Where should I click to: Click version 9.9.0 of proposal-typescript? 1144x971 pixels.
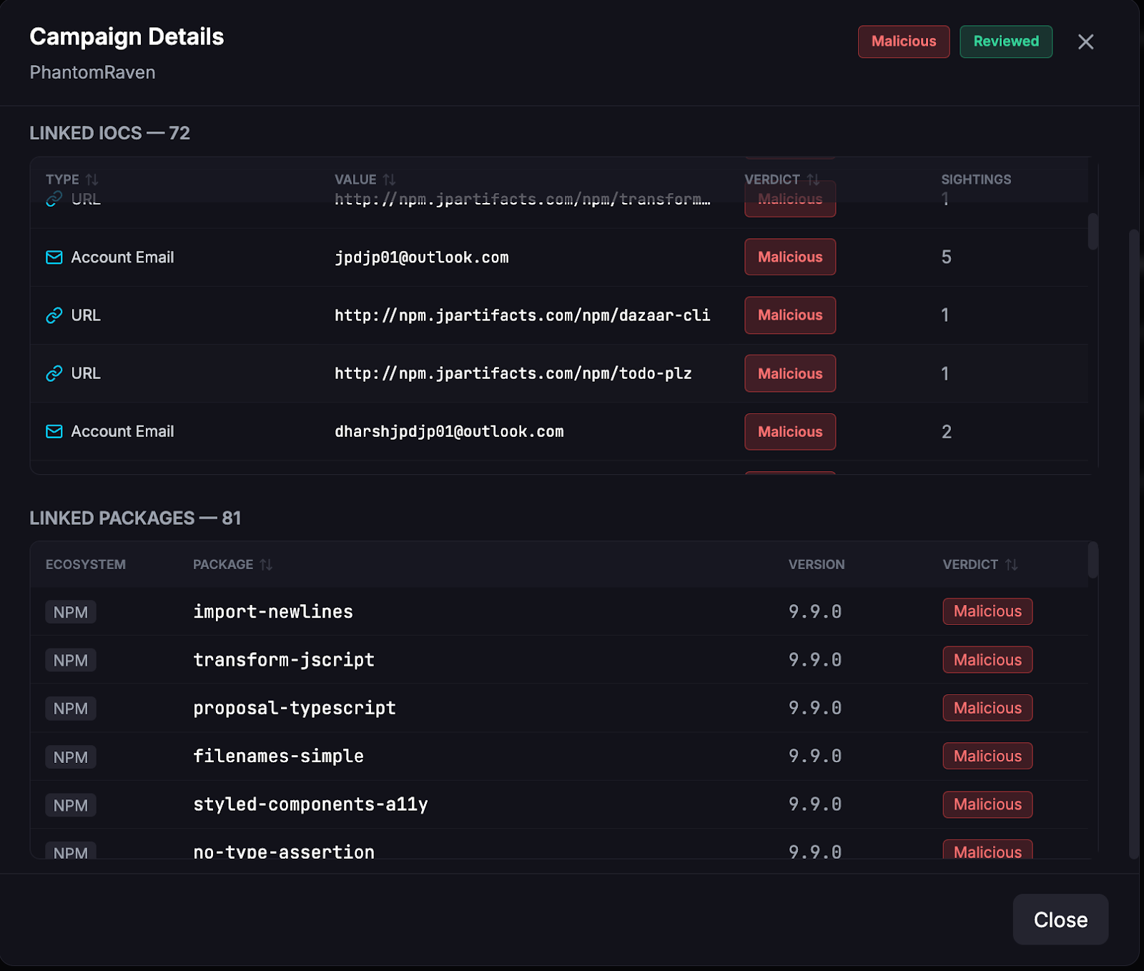tap(815, 708)
